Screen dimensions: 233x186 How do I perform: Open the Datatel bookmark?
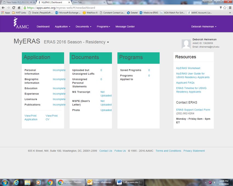click(132, 13)
